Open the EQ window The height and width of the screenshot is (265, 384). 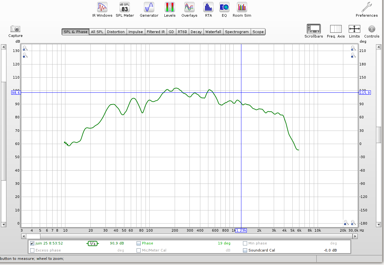tap(224, 10)
